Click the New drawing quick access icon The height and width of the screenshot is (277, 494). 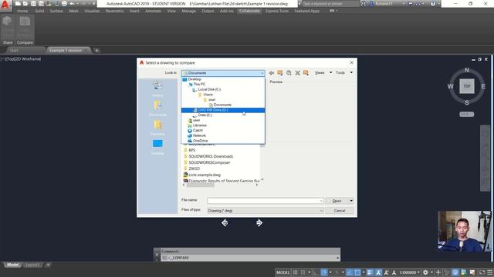coord(18,4)
